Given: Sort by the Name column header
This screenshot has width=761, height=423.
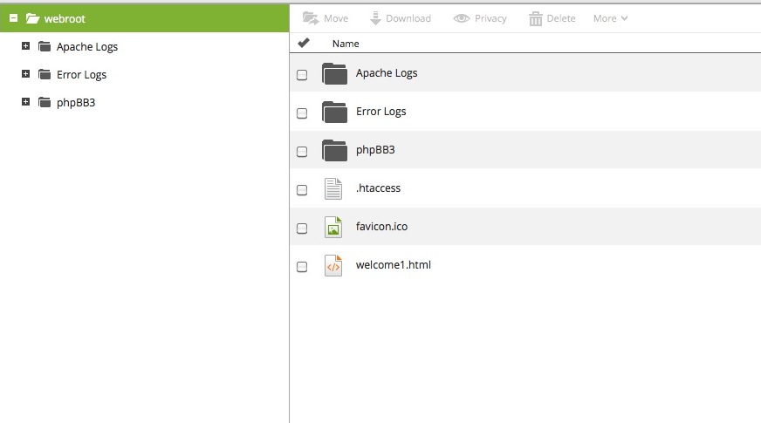Looking at the screenshot, I should coord(346,44).
